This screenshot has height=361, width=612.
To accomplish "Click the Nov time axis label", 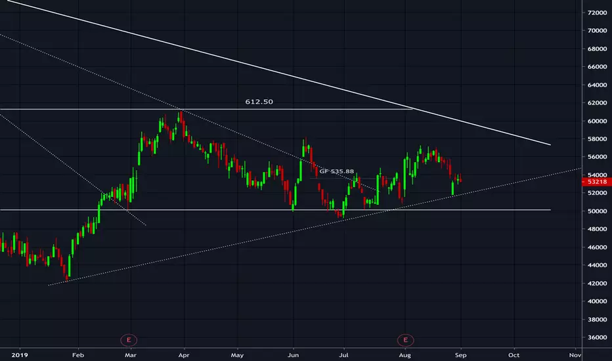I will click(x=575, y=355).
